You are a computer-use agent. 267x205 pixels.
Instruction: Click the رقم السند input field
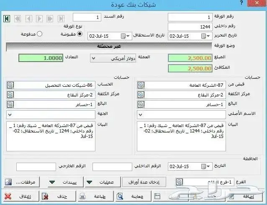[x=87, y=17]
